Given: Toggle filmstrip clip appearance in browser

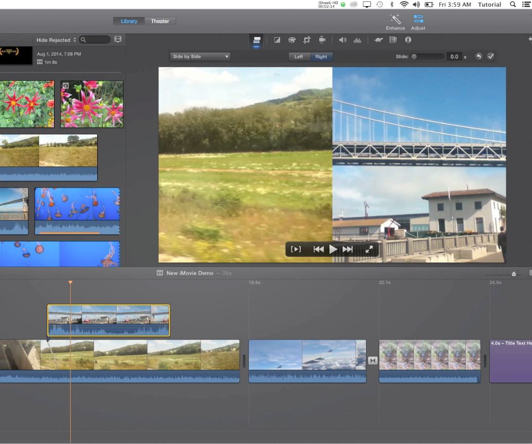Looking at the screenshot, I should pyautogui.click(x=118, y=40).
